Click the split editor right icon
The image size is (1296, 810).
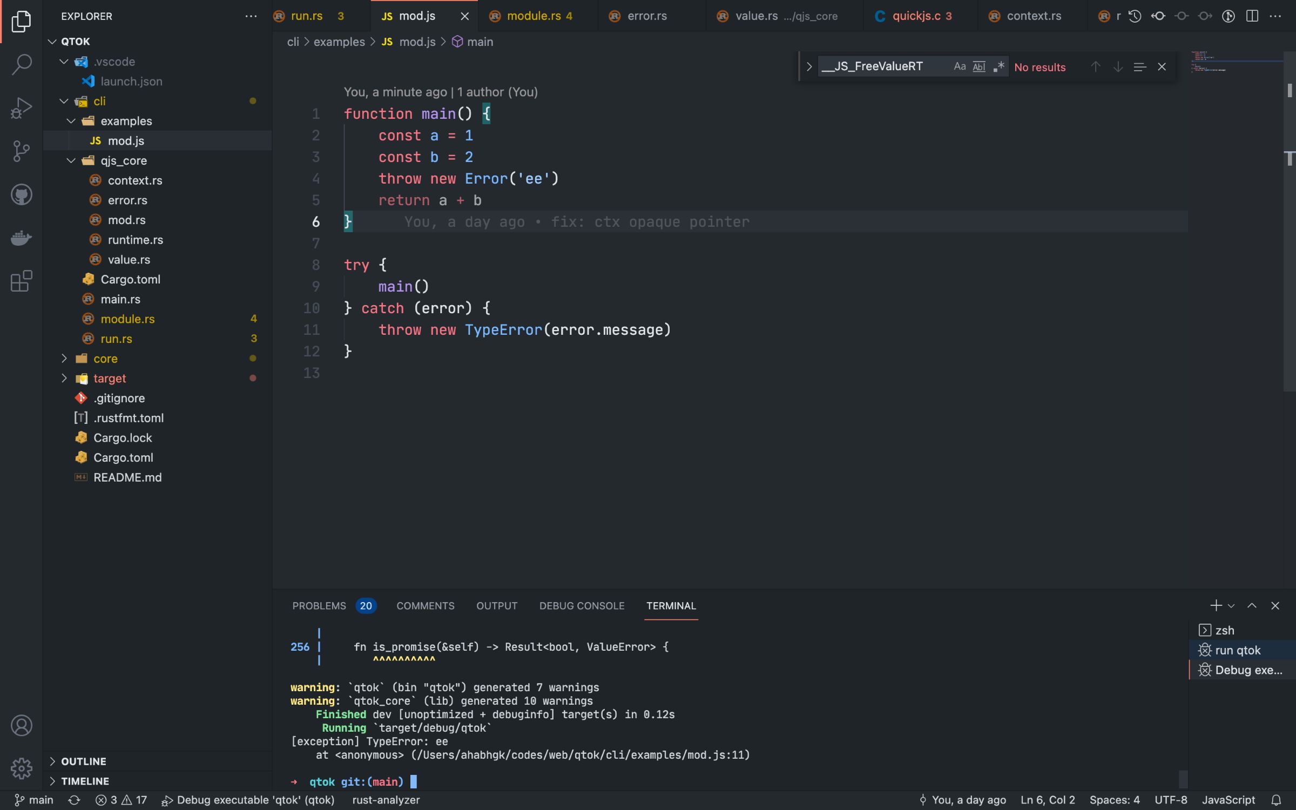[x=1252, y=16]
